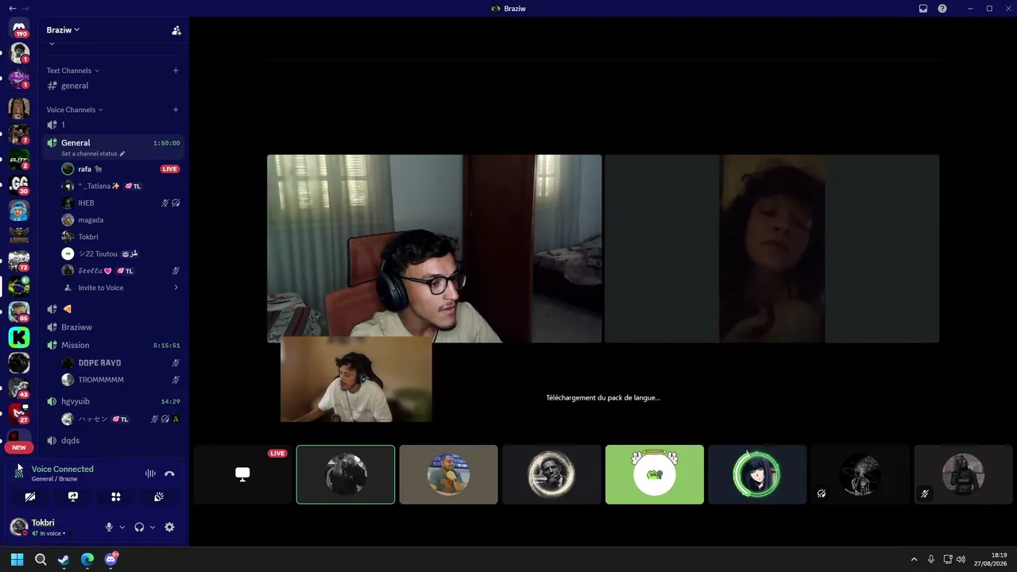Open Steam from the taskbar
Screen dimensions: 1017x572
[64, 559]
